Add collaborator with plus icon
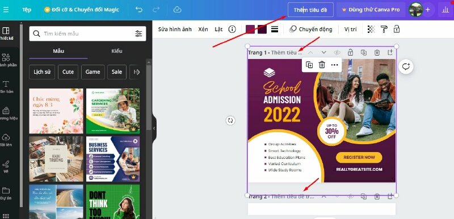454x219 pixels. coord(428,10)
